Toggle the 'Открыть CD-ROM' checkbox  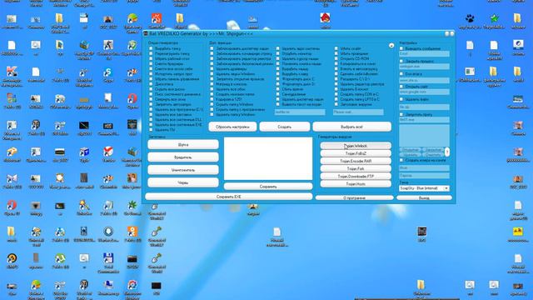(336, 58)
